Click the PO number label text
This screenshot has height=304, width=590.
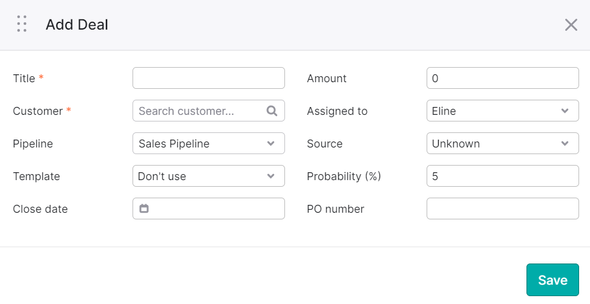click(335, 209)
